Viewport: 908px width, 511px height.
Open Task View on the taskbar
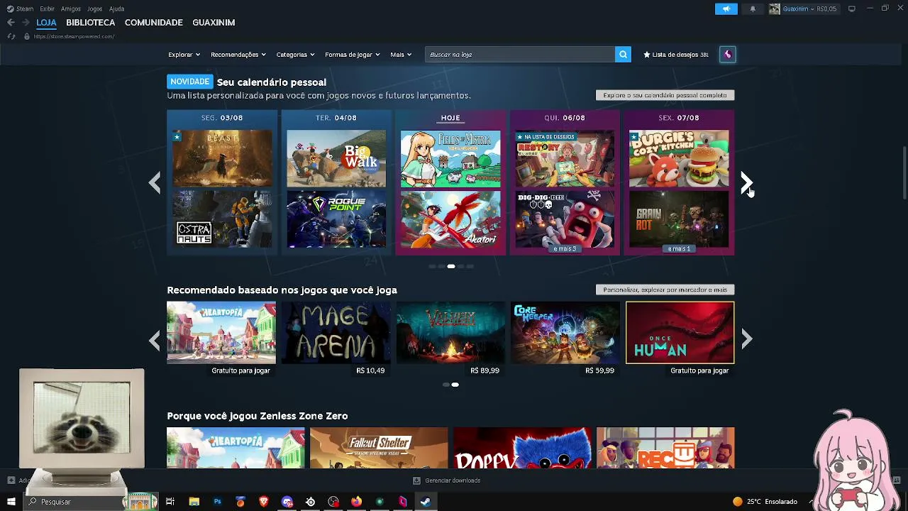coord(170,502)
